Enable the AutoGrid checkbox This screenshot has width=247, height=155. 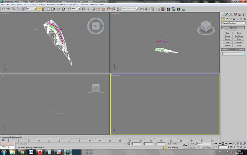click(x=227, y=30)
